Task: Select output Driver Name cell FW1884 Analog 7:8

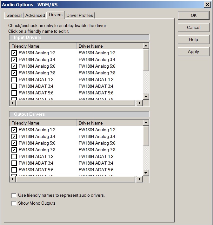Action: point(97,150)
